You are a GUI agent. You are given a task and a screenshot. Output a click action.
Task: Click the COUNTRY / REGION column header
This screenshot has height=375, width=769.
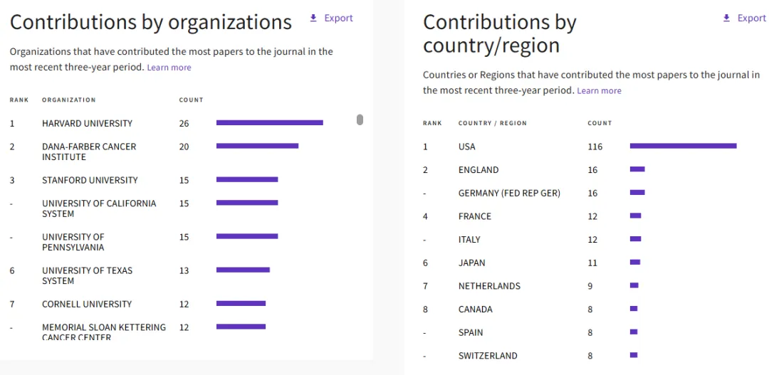tap(493, 123)
